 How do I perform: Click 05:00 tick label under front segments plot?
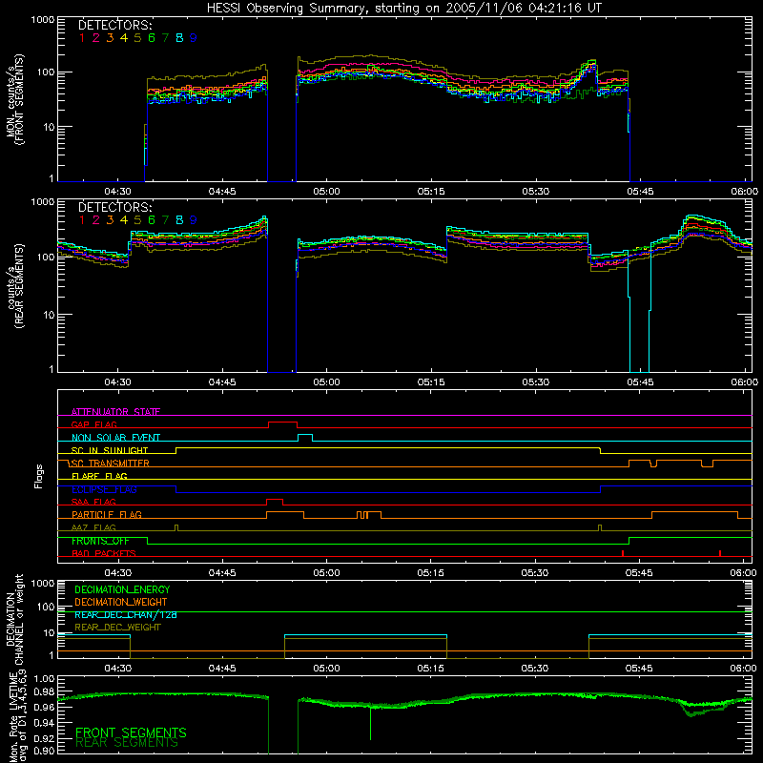click(326, 192)
